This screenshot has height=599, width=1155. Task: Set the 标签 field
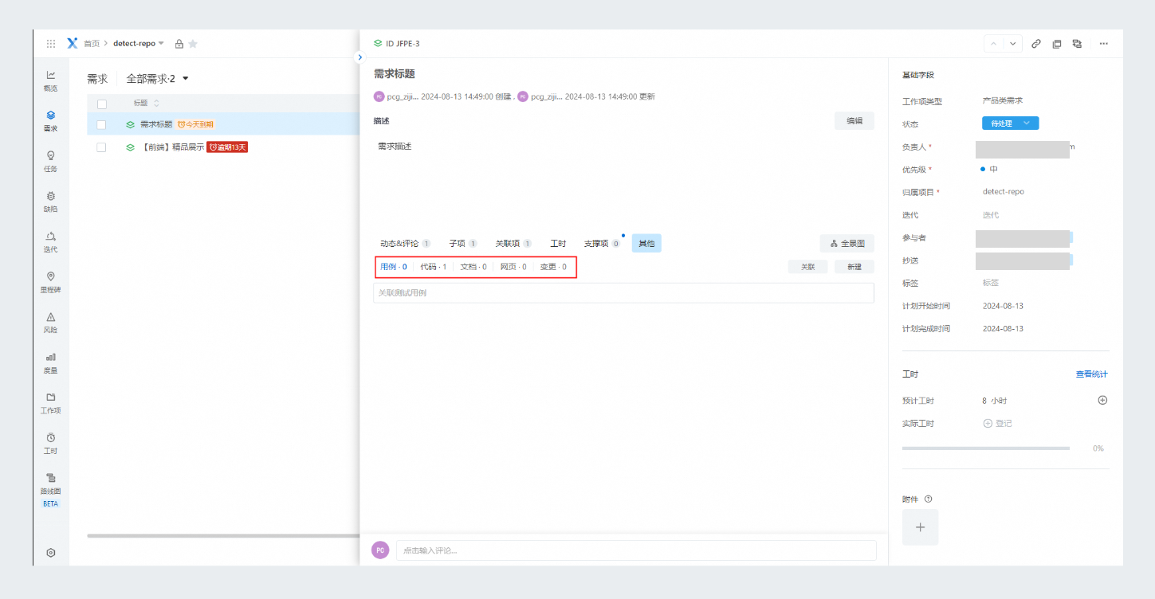991,283
